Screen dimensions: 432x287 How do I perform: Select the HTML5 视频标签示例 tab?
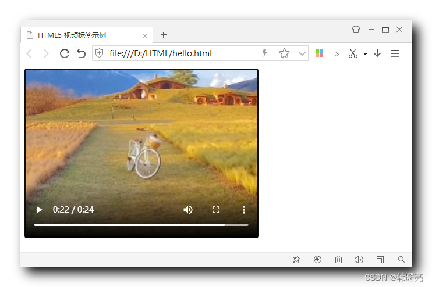(87, 35)
